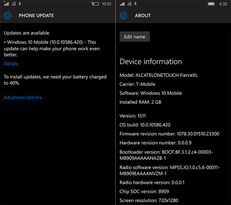The image size is (231, 205).
Task: Select the Device information heading
Action: (151, 62)
